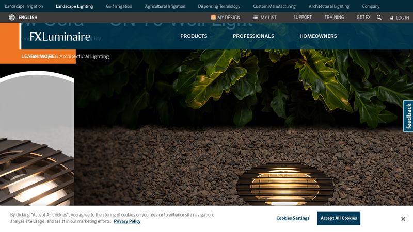This screenshot has height=232, width=413.
Task: Dismiss the cookie banner with X
Action: tap(403, 219)
